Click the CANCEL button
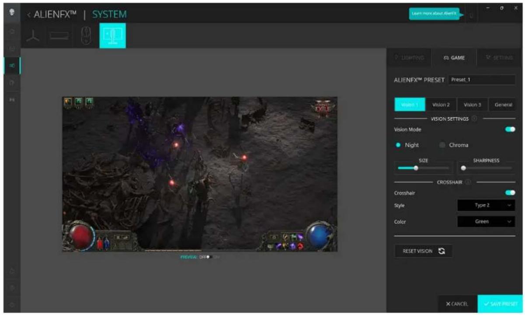The image size is (525, 315). pyautogui.click(x=457, y=304)
